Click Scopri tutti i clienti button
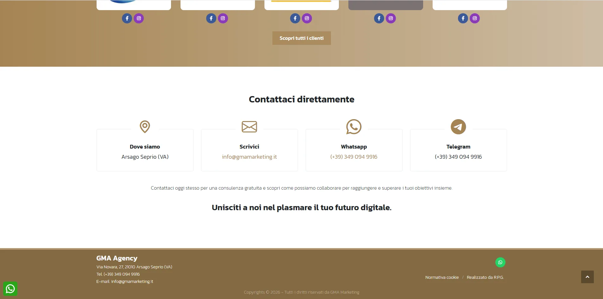 (301, 38)
